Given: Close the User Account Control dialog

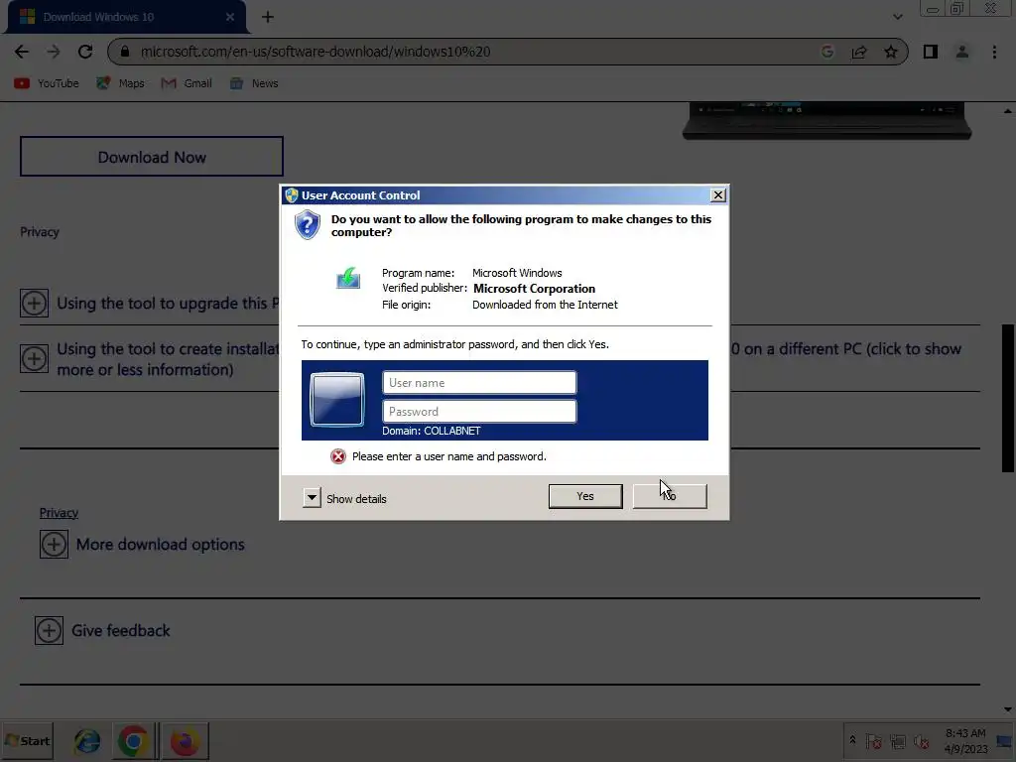Looking at the screenshot, I should tap(718, 195).
